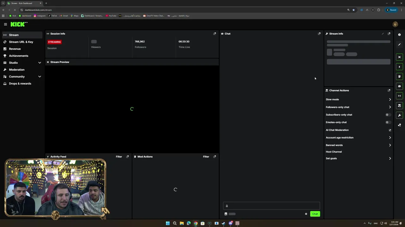Viewport: 405px width, 227px height.
Task: Select Stream in the sidebar
Action: [22, 35]
